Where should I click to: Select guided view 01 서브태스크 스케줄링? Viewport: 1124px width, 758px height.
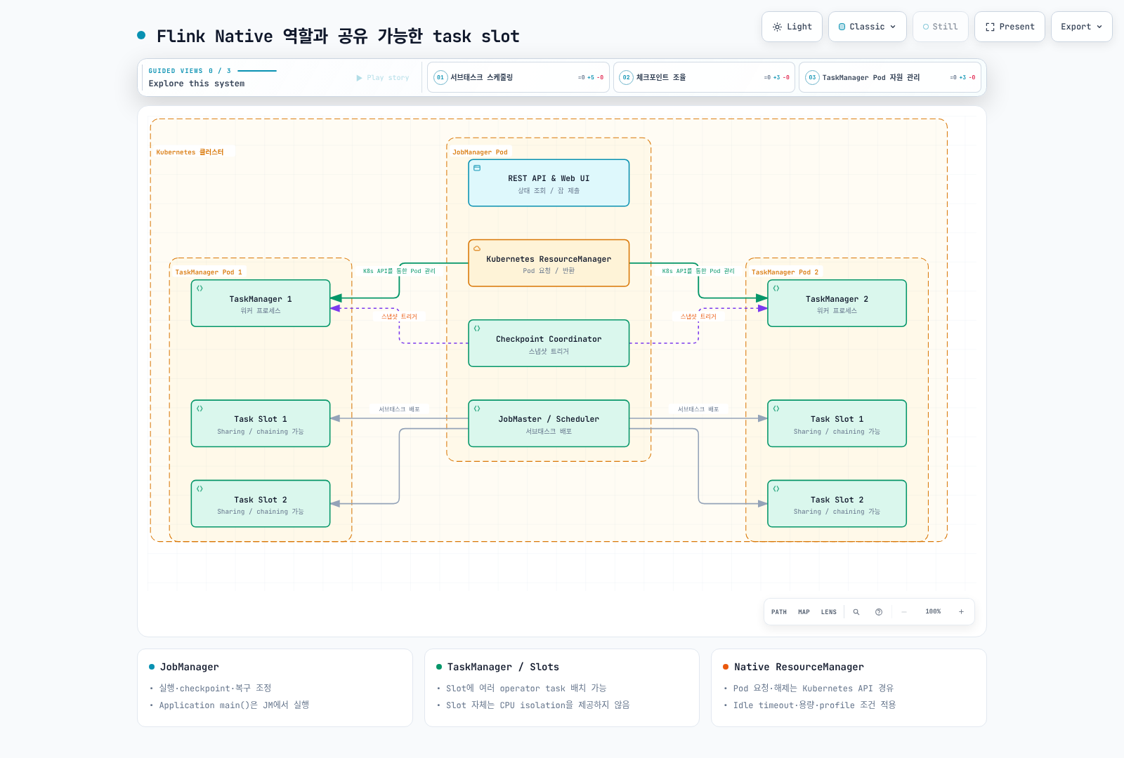coord(518,77)
